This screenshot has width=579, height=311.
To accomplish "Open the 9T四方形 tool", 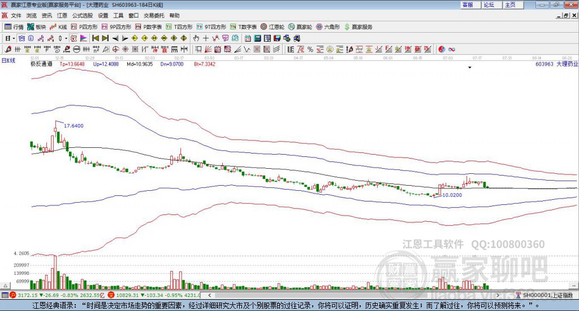I will [211, 27].
